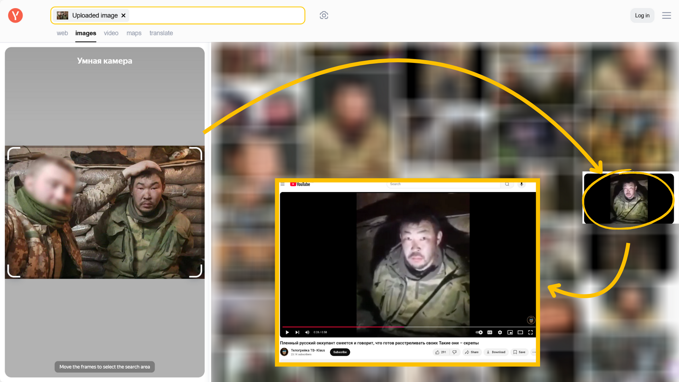Mute the video with speaker icon
This screenshot has height=382, width=679.
click(x=307, y=332)
